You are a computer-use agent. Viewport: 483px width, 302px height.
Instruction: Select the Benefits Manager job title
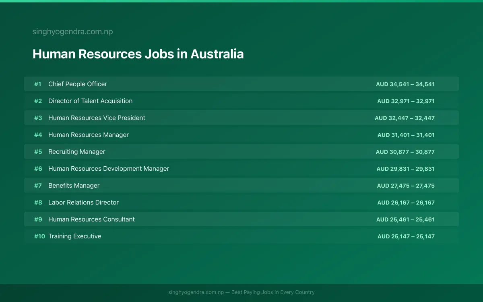[74, 186]
